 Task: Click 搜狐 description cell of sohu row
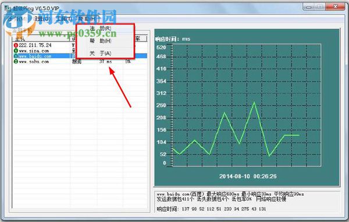pyautogui.click(x=77, y=61)
